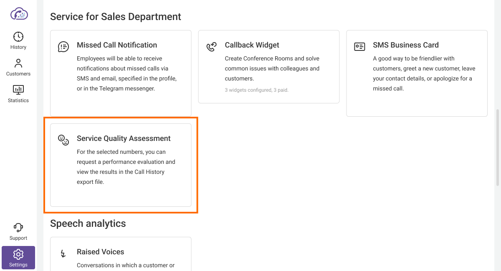
Task: Click the '3 widgets configured, 3 paid' text
Action: [257, 90]
